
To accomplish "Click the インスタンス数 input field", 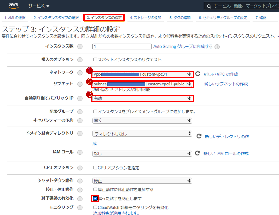I will tap(122, 47).
